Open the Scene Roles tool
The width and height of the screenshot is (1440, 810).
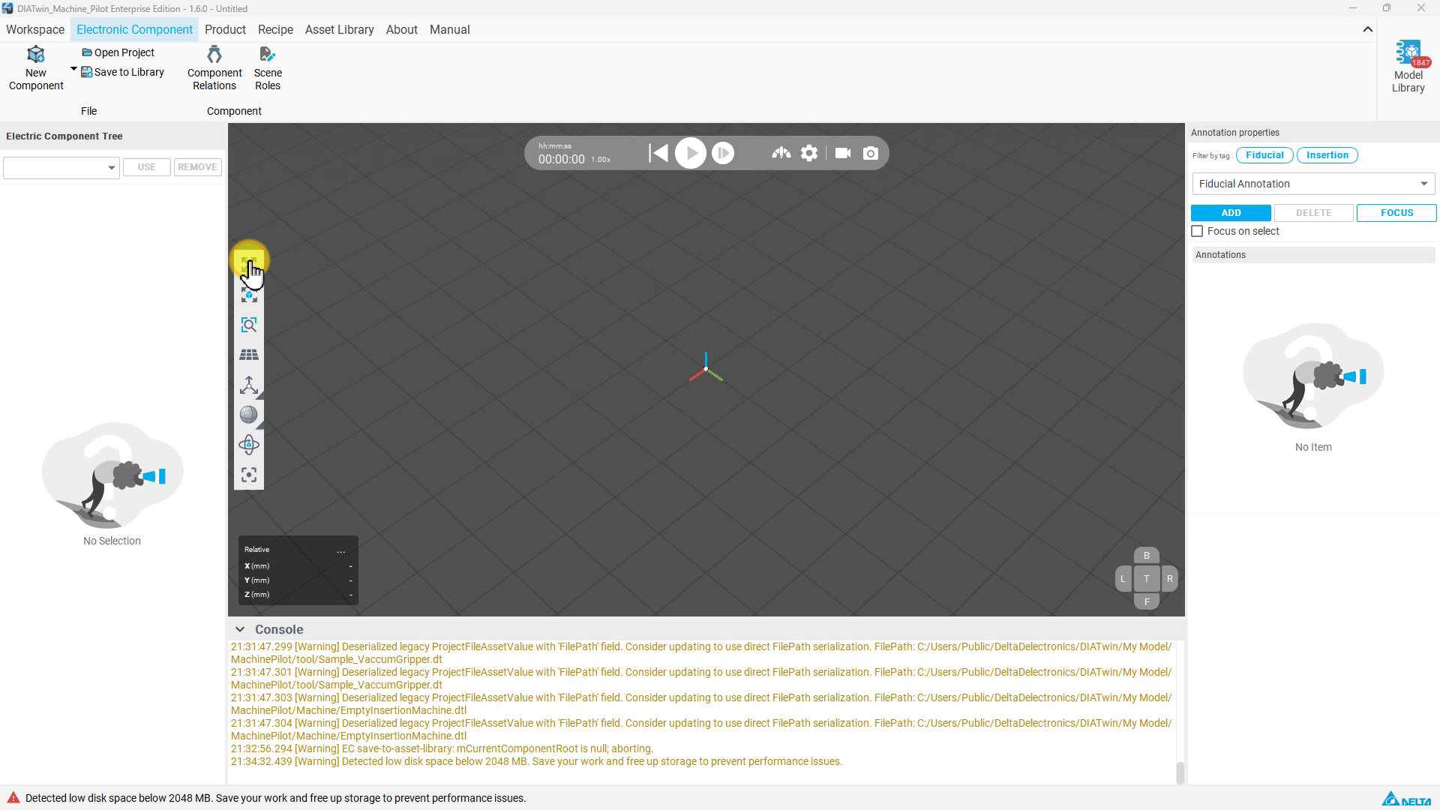(268, 68)
